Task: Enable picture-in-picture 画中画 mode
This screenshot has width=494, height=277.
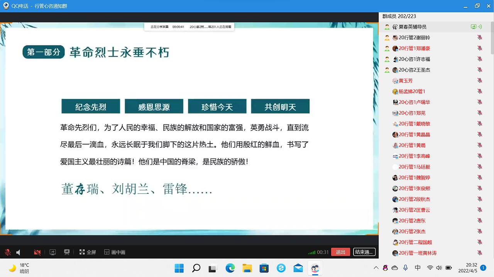Action: click(115, 252)
